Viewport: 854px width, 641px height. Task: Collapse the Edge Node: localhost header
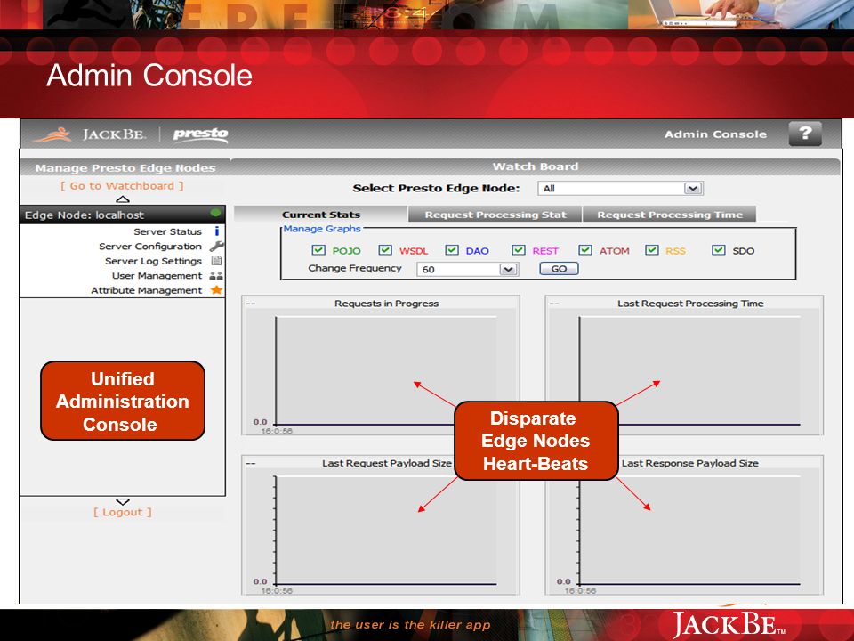pos(123,215)
